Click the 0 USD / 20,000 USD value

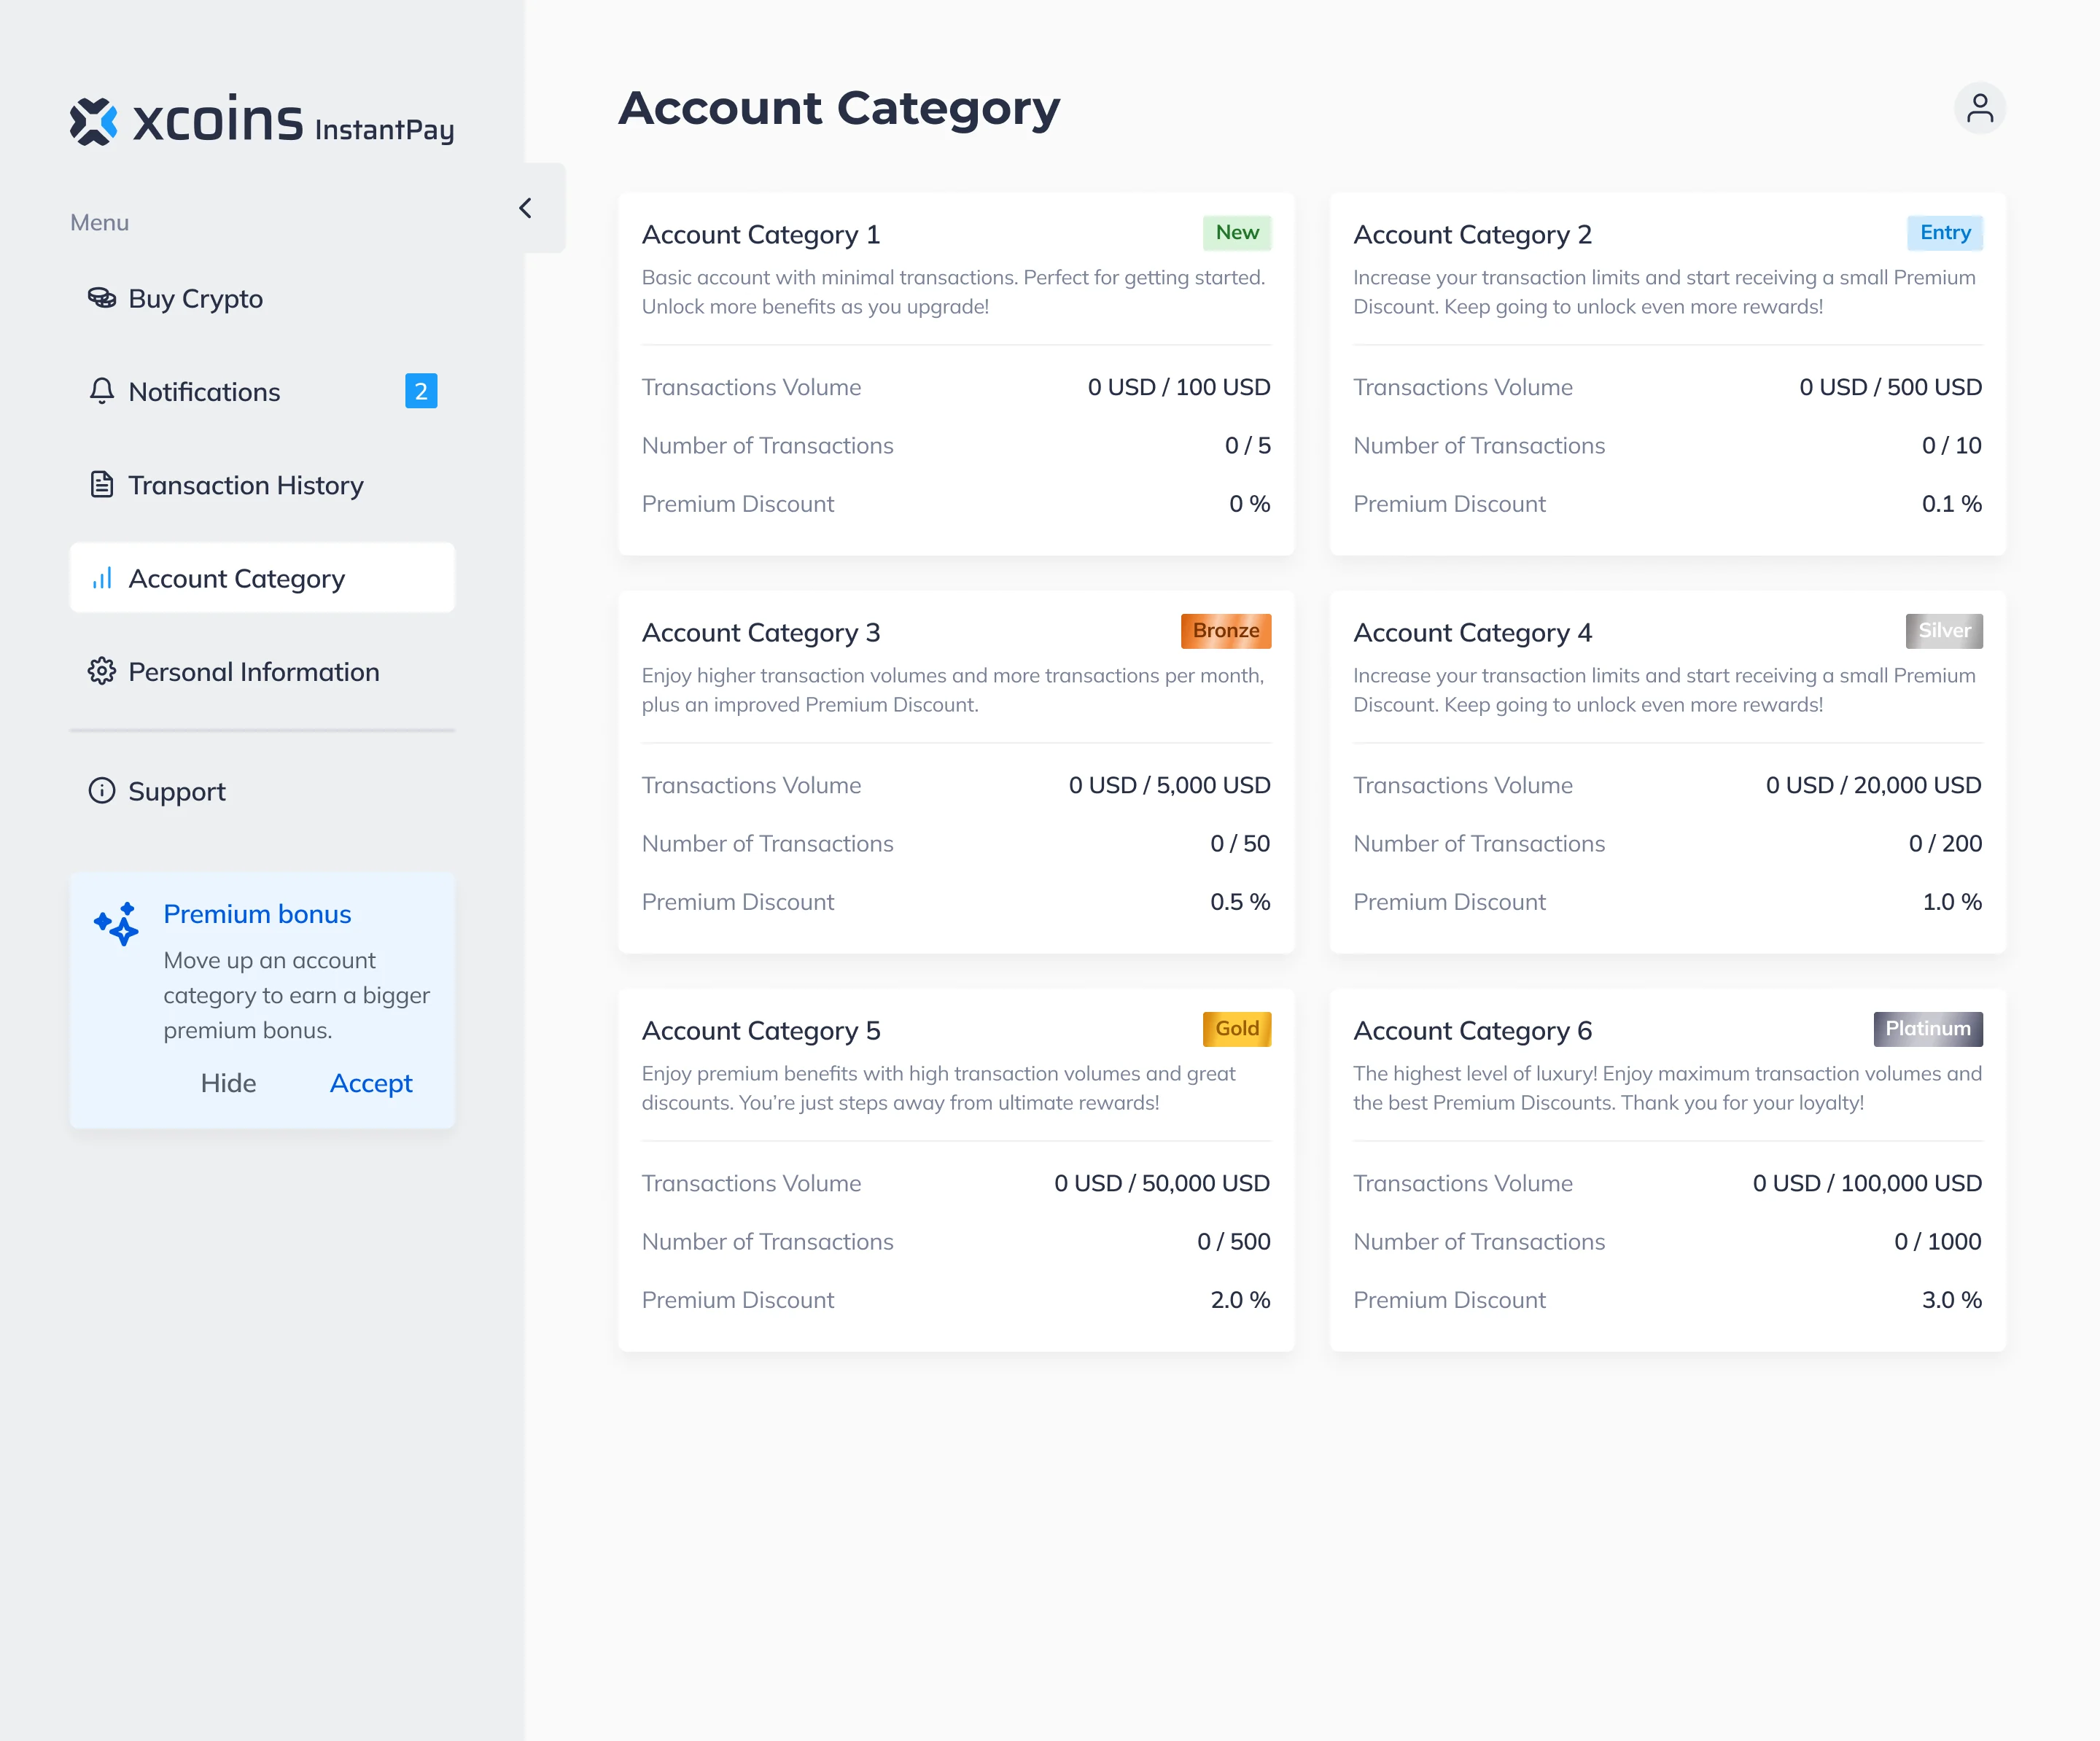(x=1873, y=785)
